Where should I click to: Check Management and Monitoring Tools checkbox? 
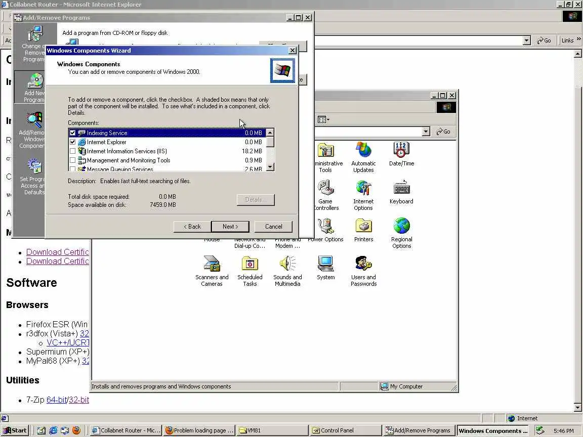[72, 160]
